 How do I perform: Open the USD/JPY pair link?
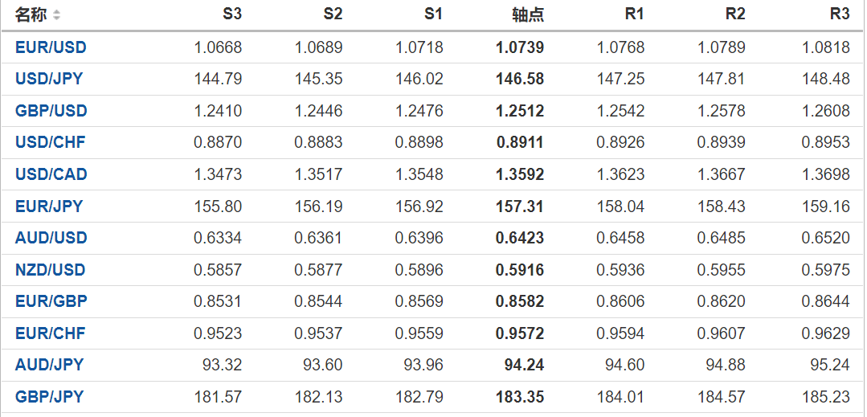click(x=49, y=79)
